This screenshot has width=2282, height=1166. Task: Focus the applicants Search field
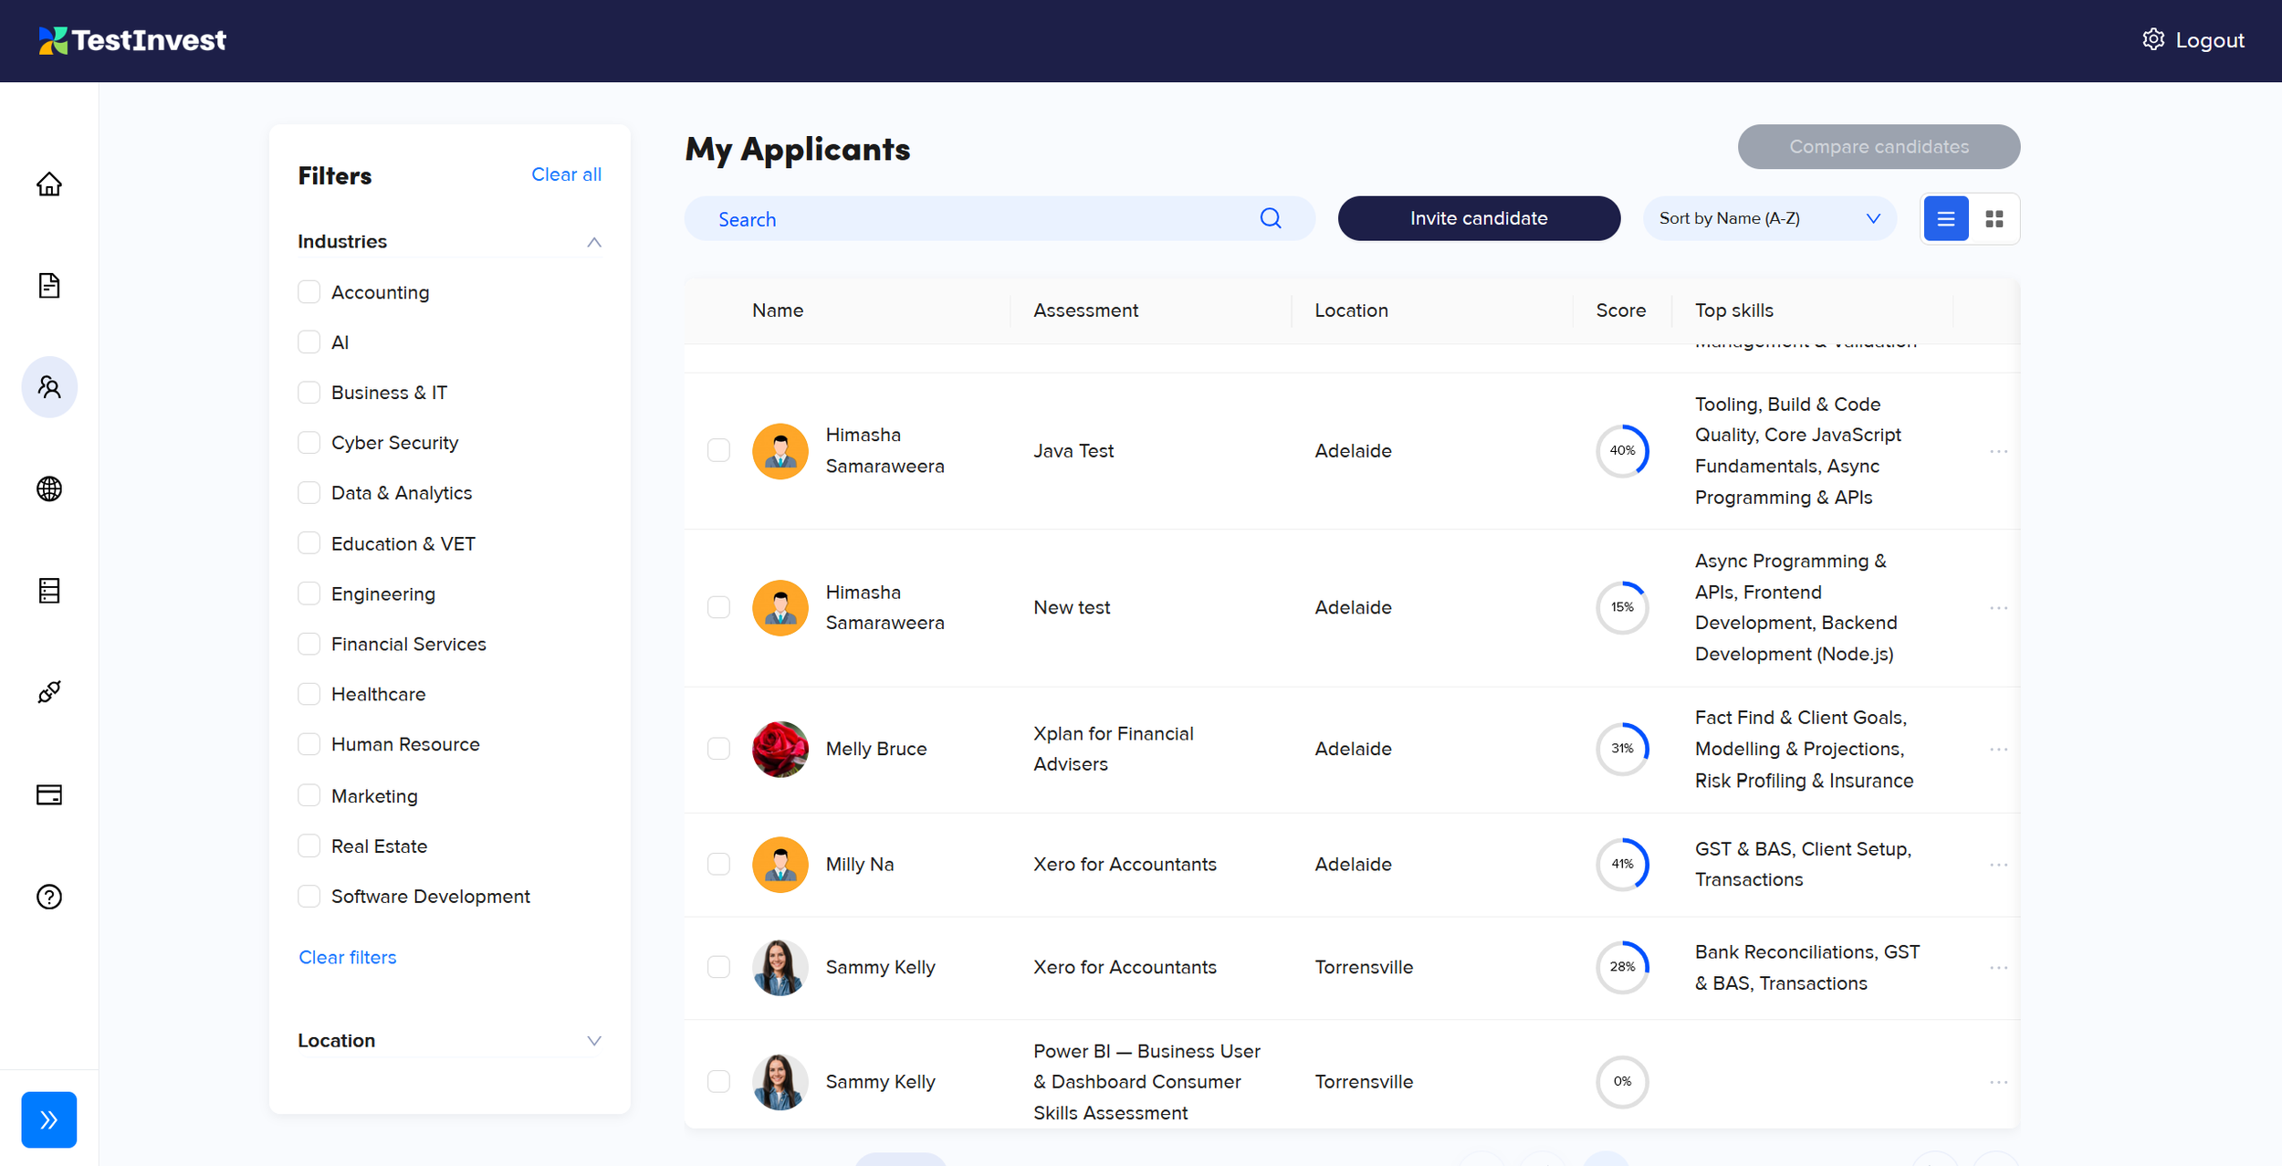[1000, 219]
